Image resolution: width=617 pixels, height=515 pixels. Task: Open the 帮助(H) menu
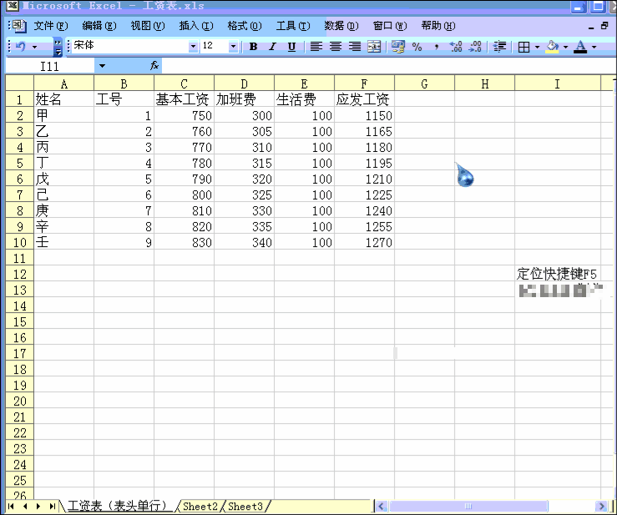438,26
